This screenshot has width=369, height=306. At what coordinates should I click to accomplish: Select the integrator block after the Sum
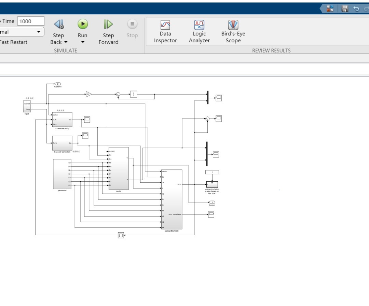134,94
